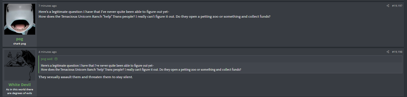Open the post number #19,198 permalink
The width and height of the screenshot is (407, 97).
(397, 52)
